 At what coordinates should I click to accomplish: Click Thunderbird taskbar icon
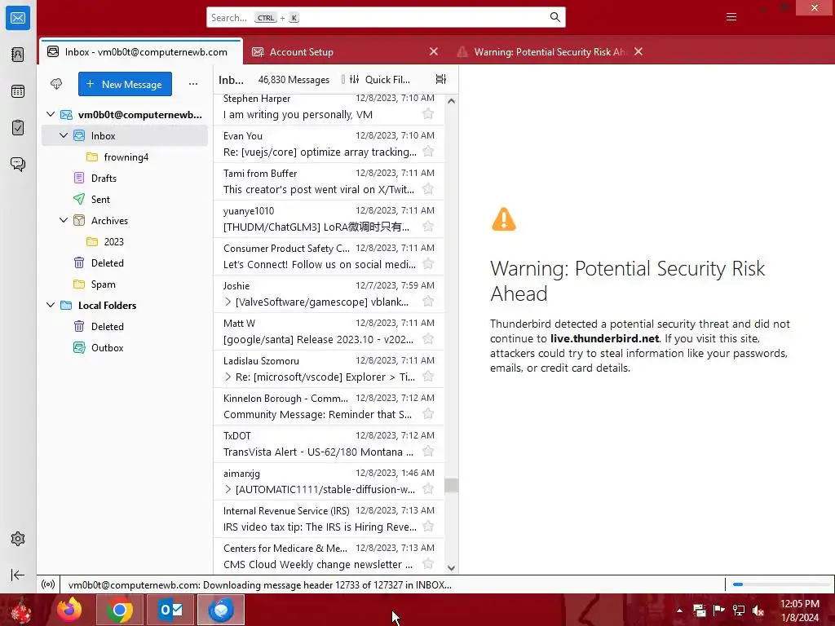[221, 610]
